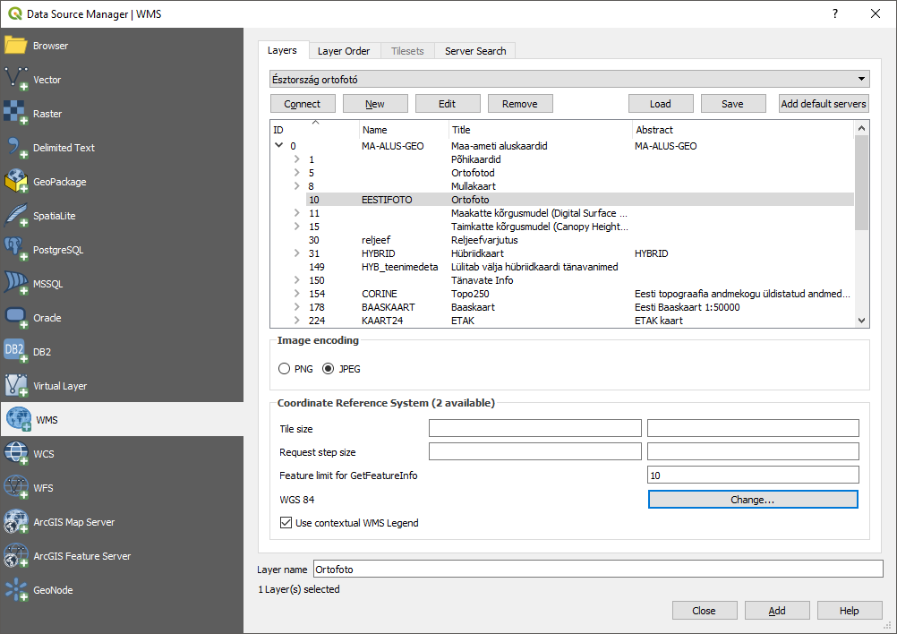Select the MSSQL source icon
The image size is (897, 634).
(15, 284)
